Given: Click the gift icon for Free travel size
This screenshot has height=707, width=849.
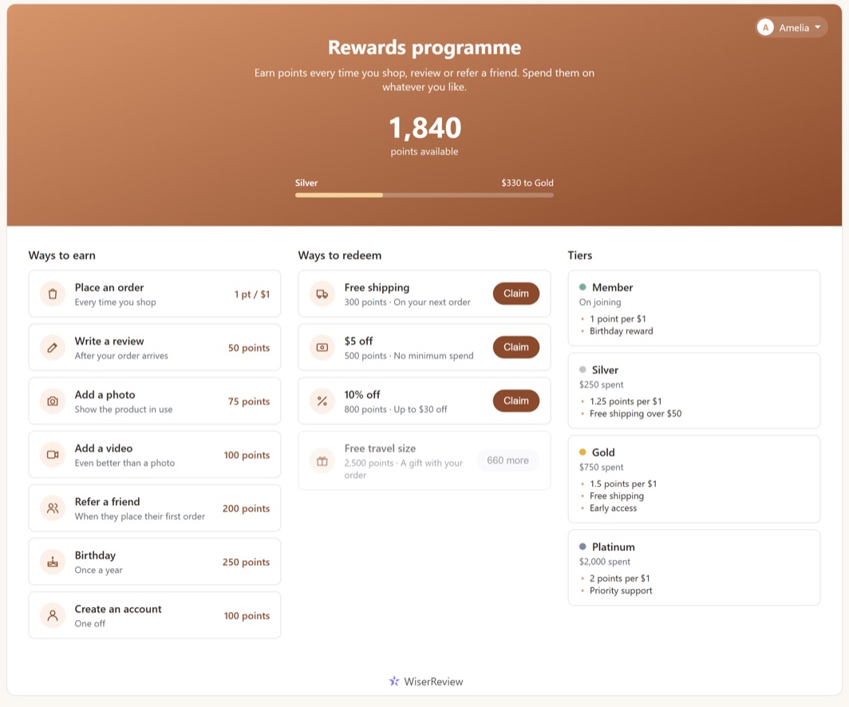Looking at the screenshot, I should tap(322, 461).
